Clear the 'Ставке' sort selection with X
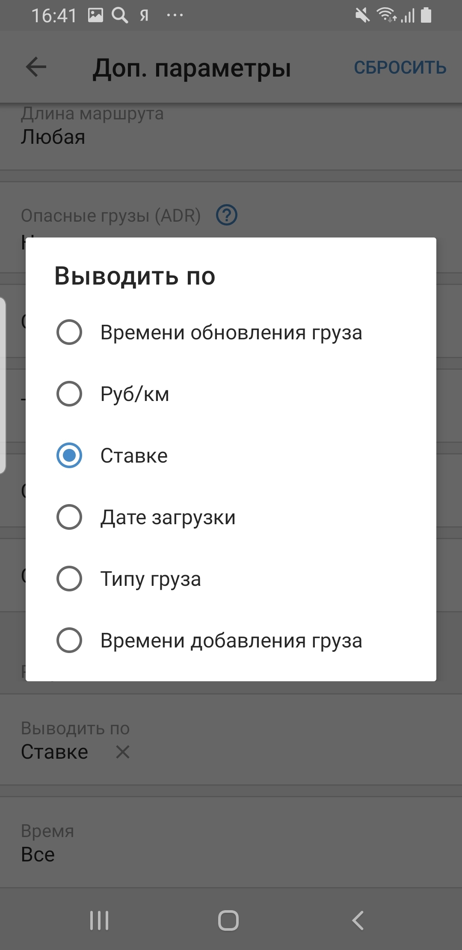The image size is (462, 950). (123, 752)
